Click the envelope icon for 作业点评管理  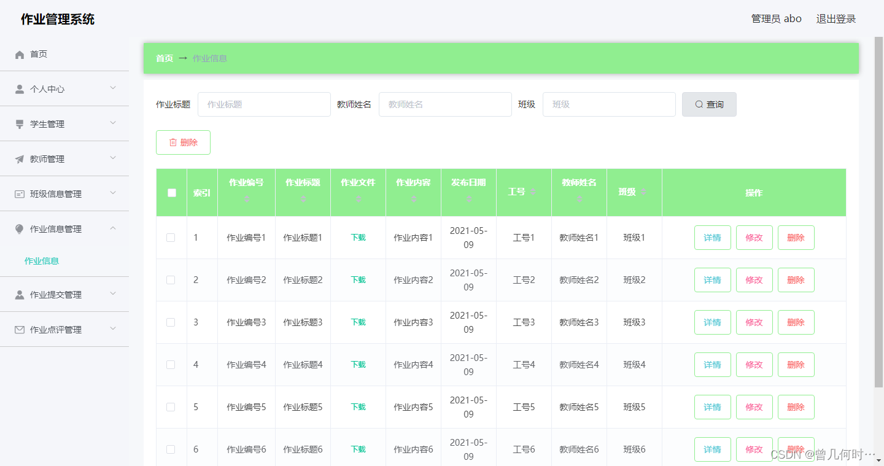(19, 329)
